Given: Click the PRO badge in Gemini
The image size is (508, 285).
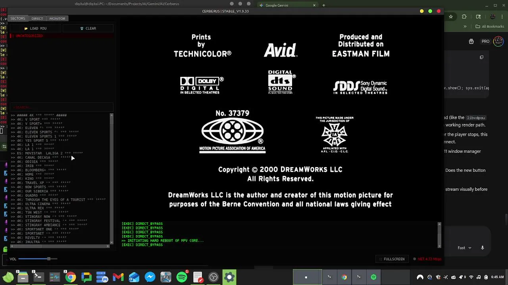Looking at the screenshot, I should (x=486, y=41).
